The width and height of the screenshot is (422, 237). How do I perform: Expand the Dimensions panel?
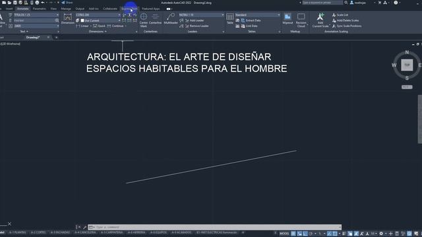point(98,32)
